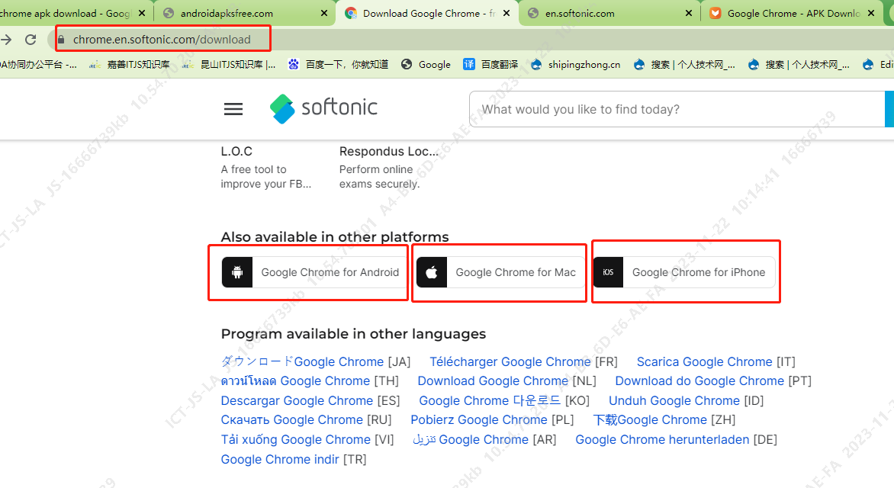Screen dimensions: 894x488
Task: Select the Download Google Chrome tab
Action: 428,13
